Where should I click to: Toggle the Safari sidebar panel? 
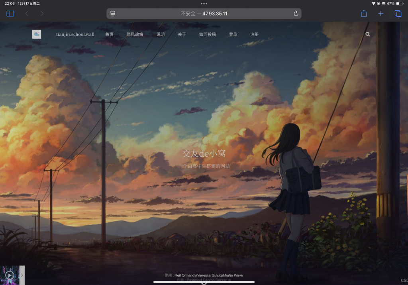[x=10, y=14]
